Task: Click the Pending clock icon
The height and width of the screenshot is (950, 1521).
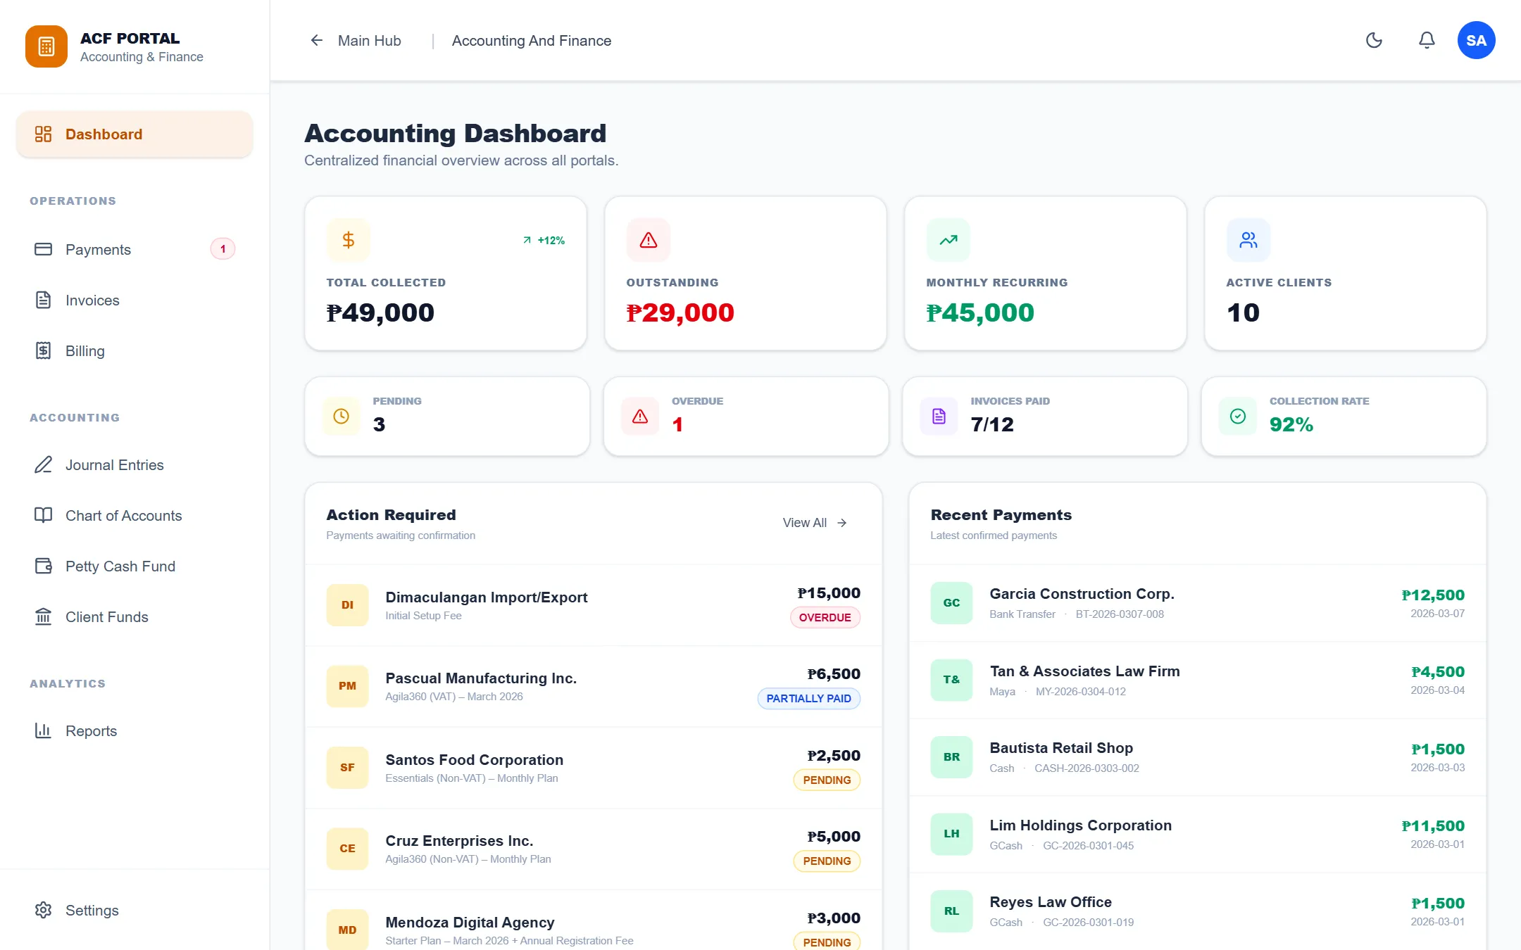Action: 341,416
